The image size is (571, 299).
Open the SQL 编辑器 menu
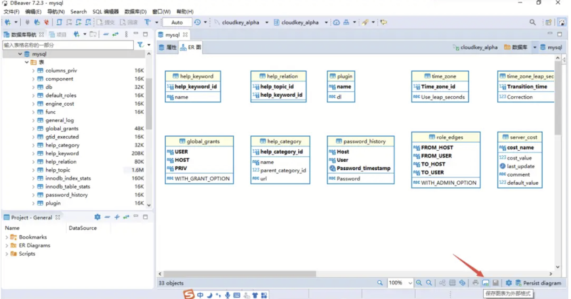106,12
